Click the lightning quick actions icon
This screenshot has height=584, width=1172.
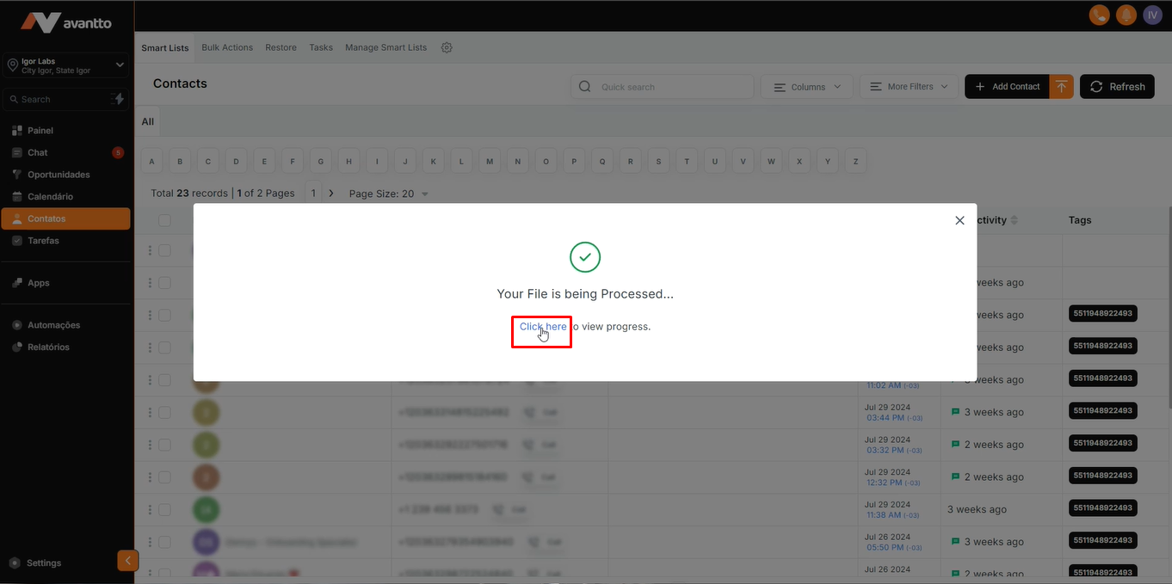click(x=118, y=100)
